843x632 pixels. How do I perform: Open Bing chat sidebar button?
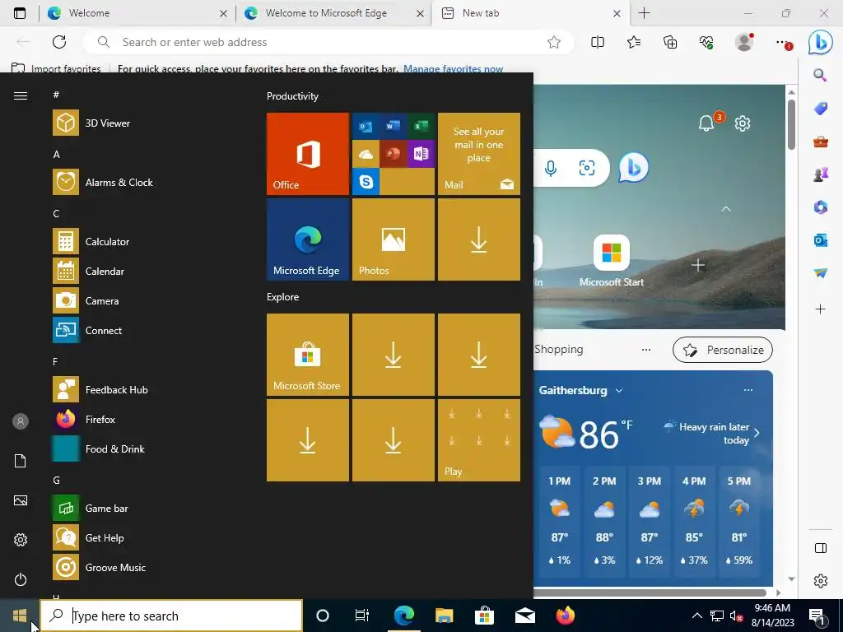click(821, 42)
